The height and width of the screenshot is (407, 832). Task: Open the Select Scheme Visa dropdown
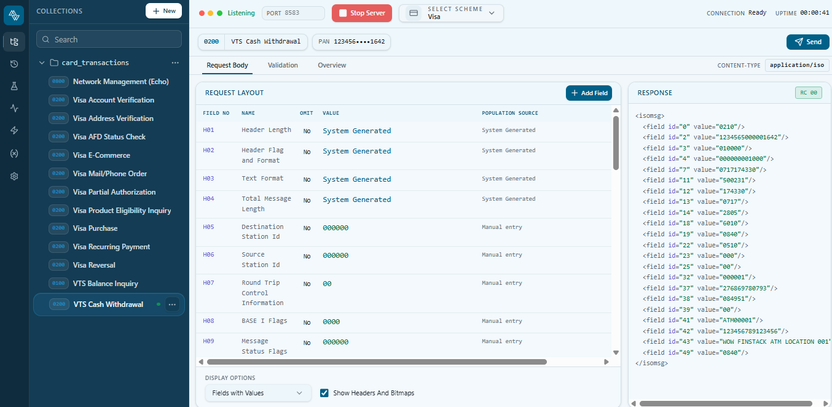coord(451,13)
